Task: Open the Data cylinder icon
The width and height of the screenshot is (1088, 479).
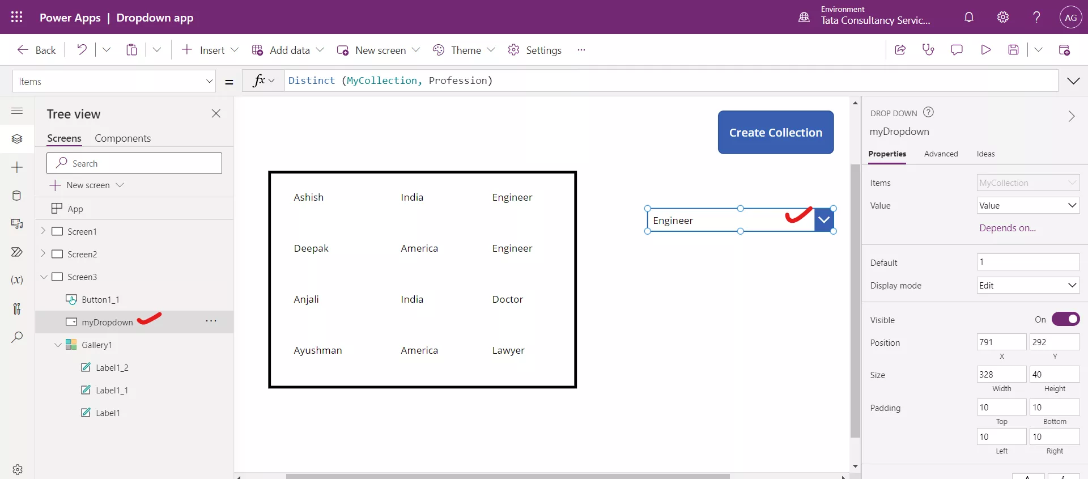Action: [17, 196]
